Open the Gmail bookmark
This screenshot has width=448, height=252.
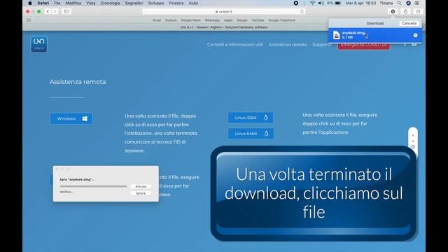tap(157, 20)
